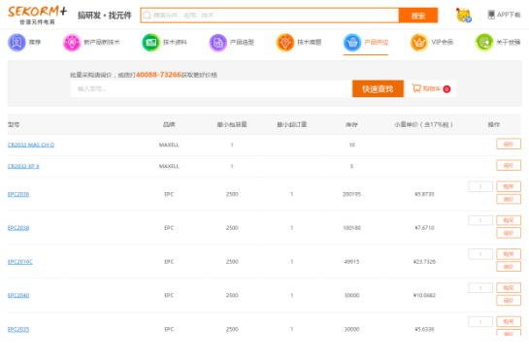Open the EPC2016C part link
529x360 pixels.
point(20,261)
